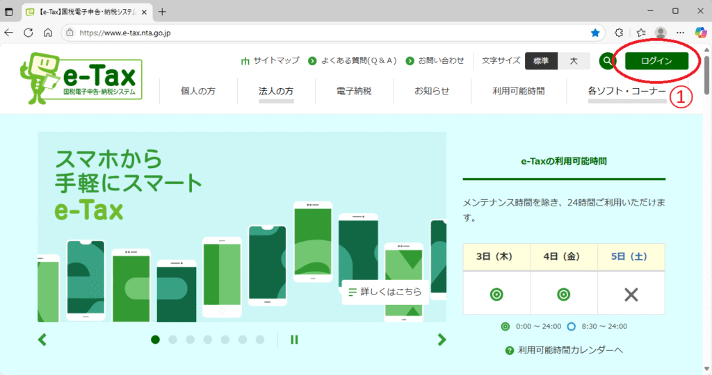The image size is (712, 375).
Task: Click the double-circle mark under 3日(木)
Action: 496,294
